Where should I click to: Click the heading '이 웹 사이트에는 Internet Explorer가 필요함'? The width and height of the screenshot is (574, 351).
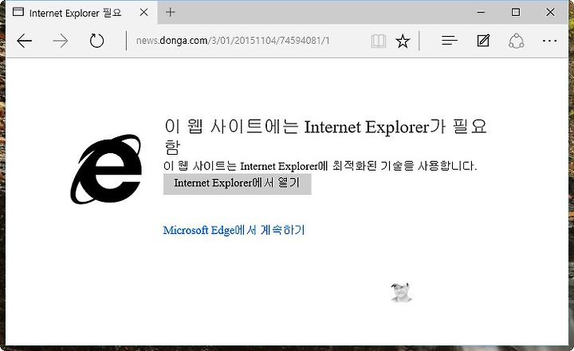pyautogui.click(x=325, y=136)
